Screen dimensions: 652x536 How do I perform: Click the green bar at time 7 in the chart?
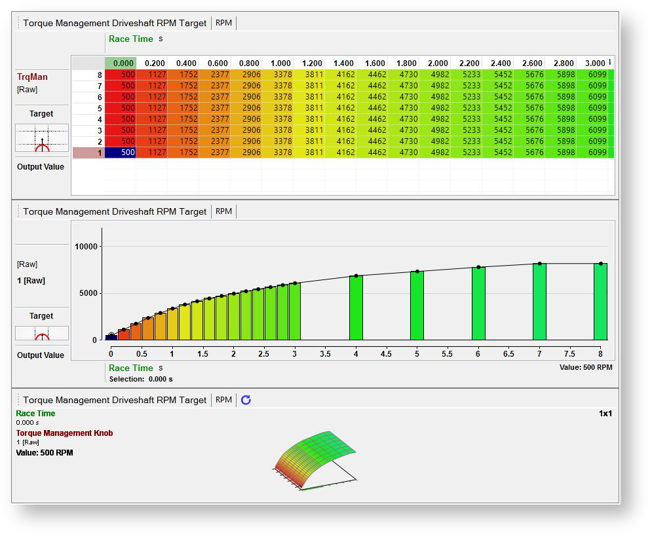tap(540, 302)
